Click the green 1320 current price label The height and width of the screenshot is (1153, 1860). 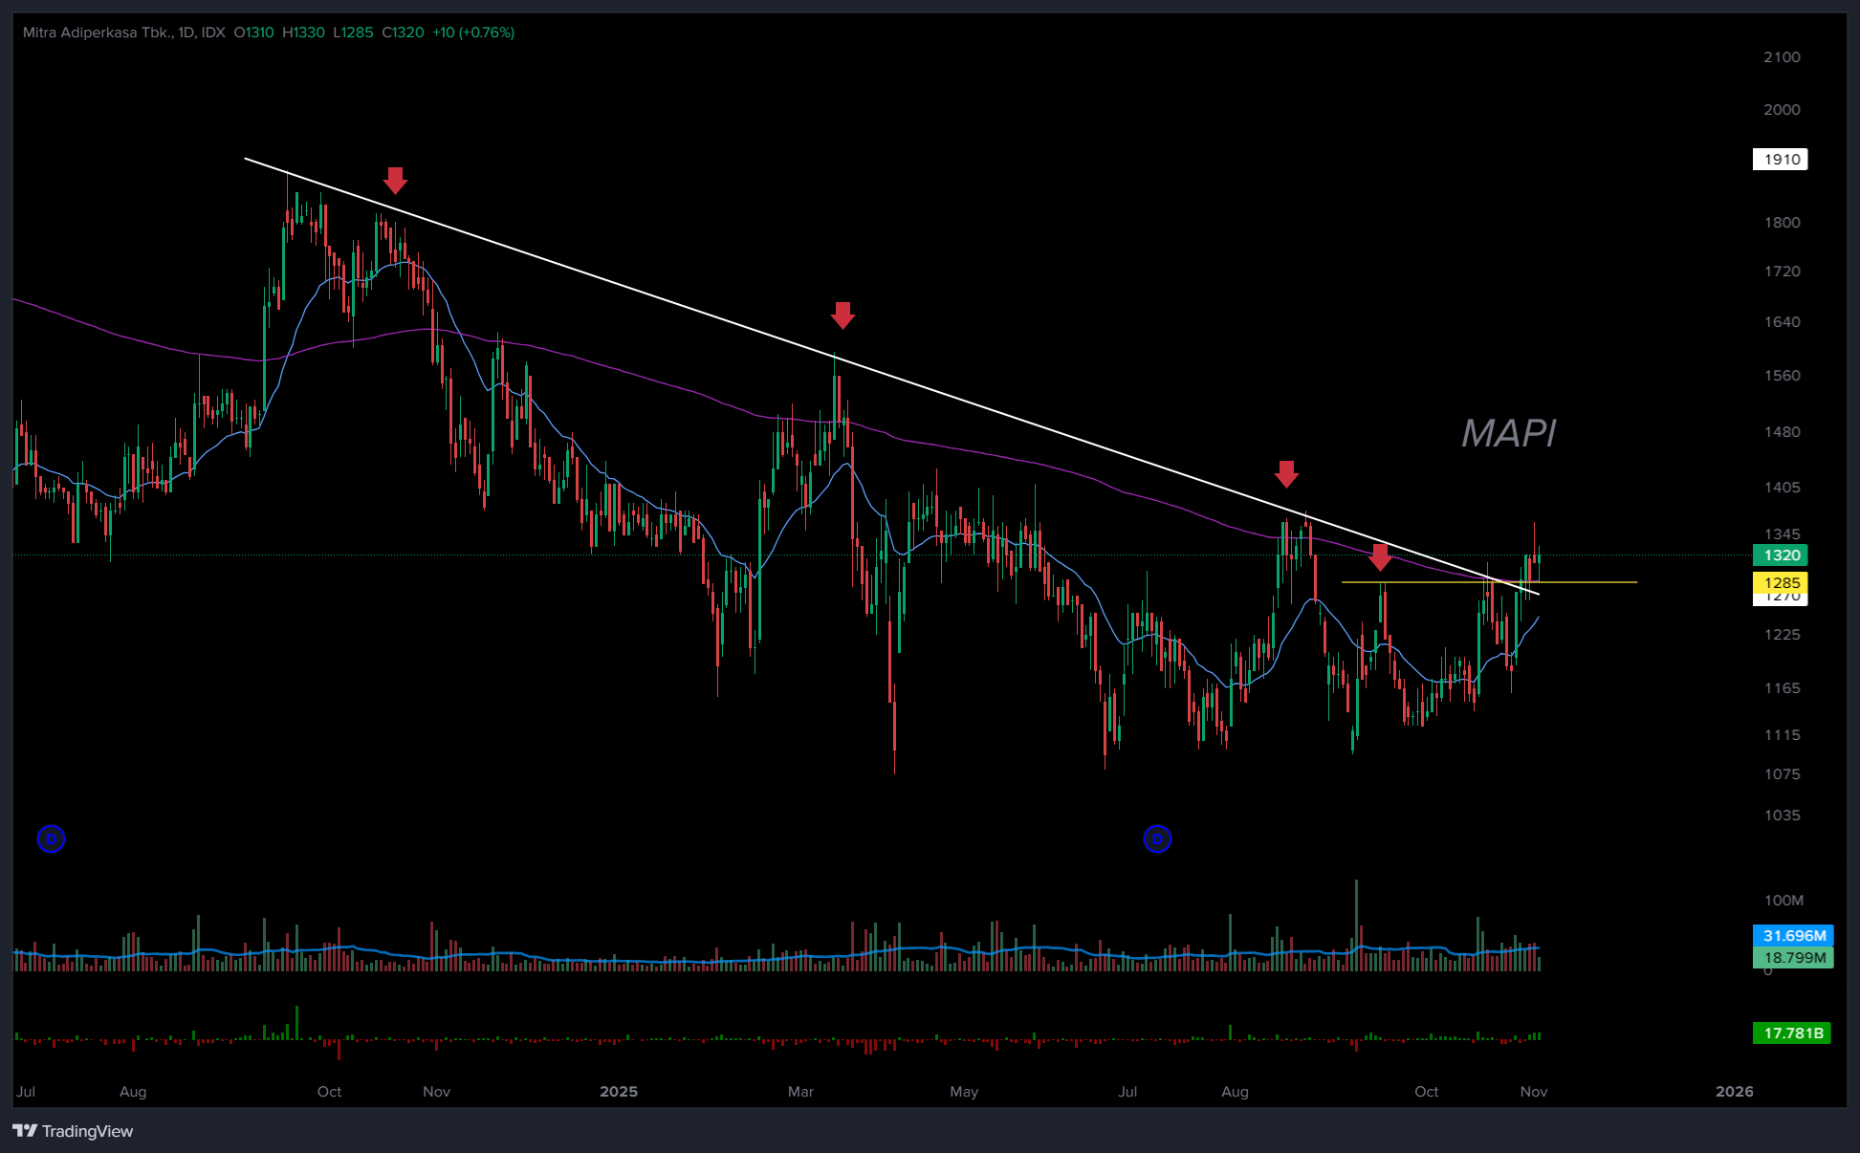tap(1780, 555)
